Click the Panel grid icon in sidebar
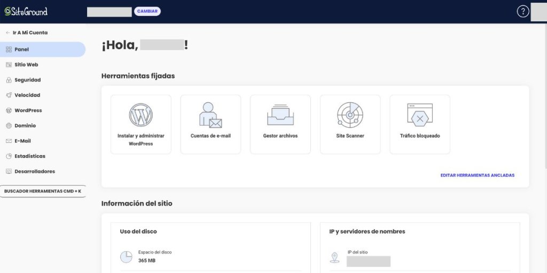The width and height of the screenshot is (547, 273). tap(9, 50)
